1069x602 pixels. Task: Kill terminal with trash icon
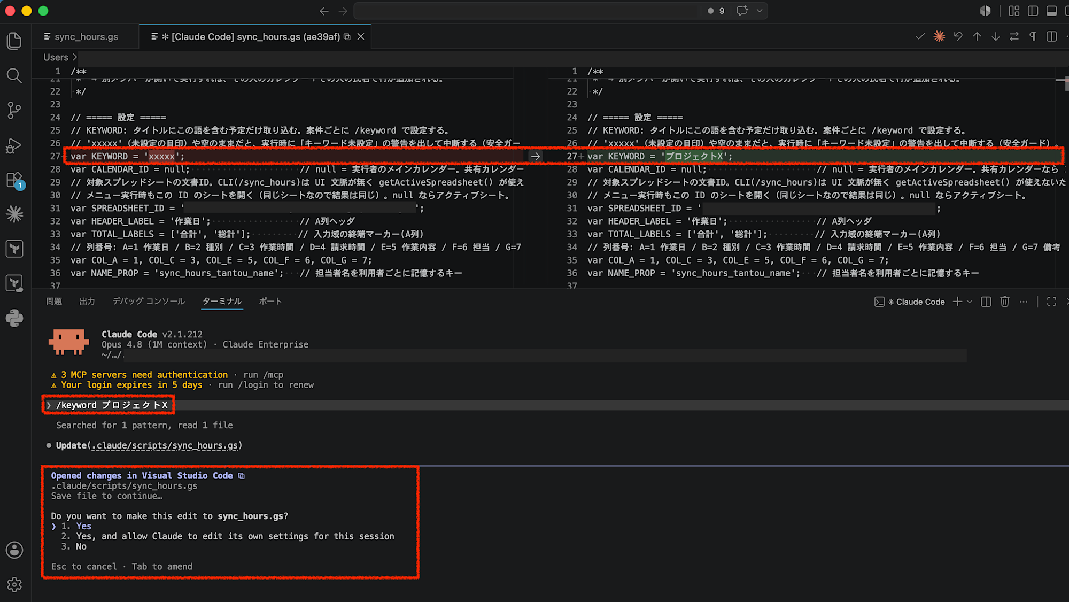(1005, 302)
